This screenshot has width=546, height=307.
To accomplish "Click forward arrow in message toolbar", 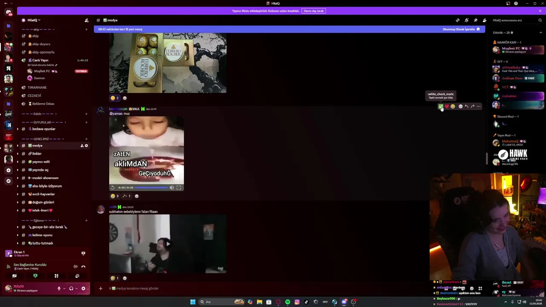I will coord(473,107).
